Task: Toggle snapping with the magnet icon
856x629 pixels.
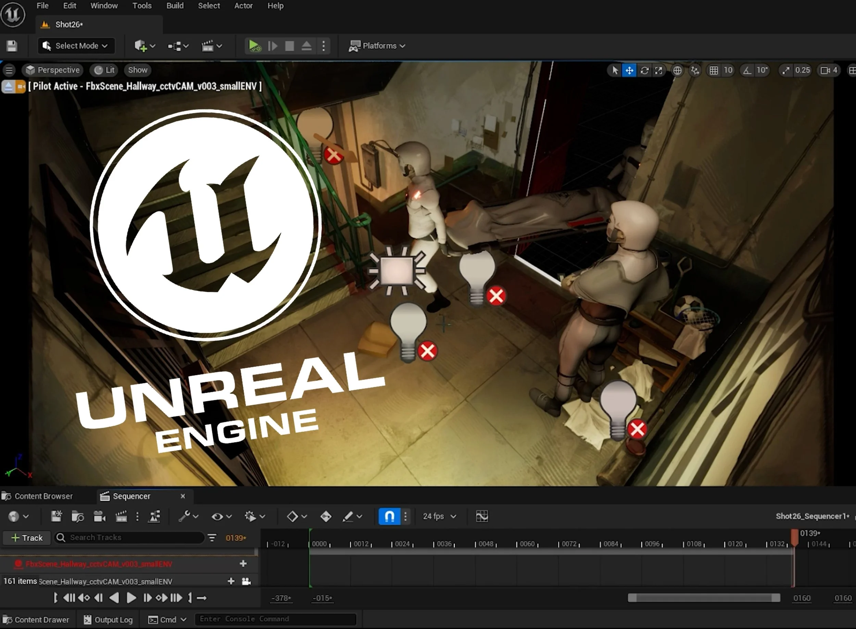Action: click(389, 516)
